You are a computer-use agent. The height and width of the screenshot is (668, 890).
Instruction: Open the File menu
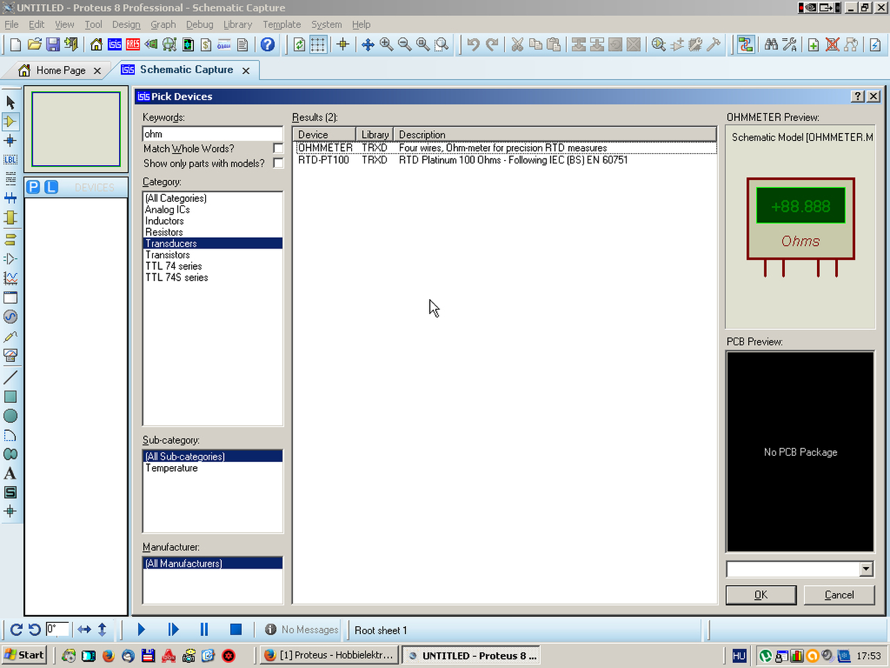[x=11, y=24]
